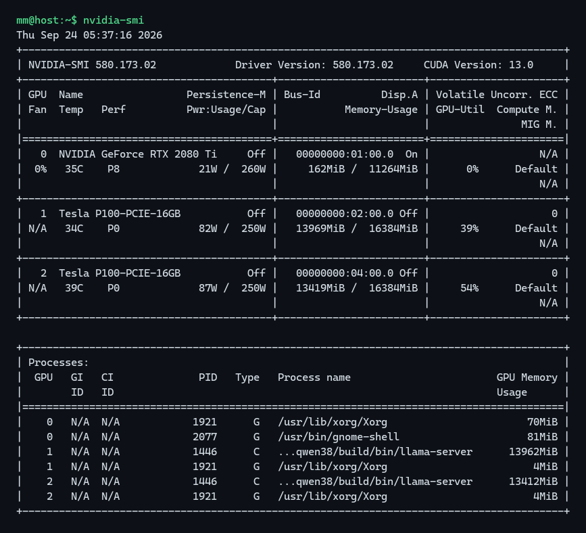This screenshot has height=533, width=586.
Task: Click the '34C' temperature value
Action: [x=74, y=229]
